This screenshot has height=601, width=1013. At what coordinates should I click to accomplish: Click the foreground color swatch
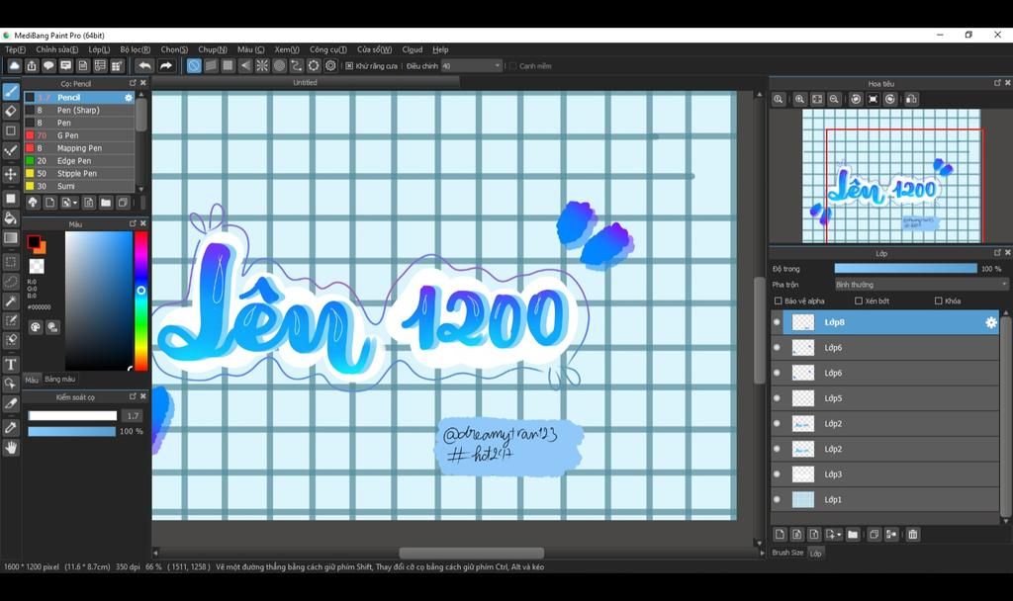point(33,242)
